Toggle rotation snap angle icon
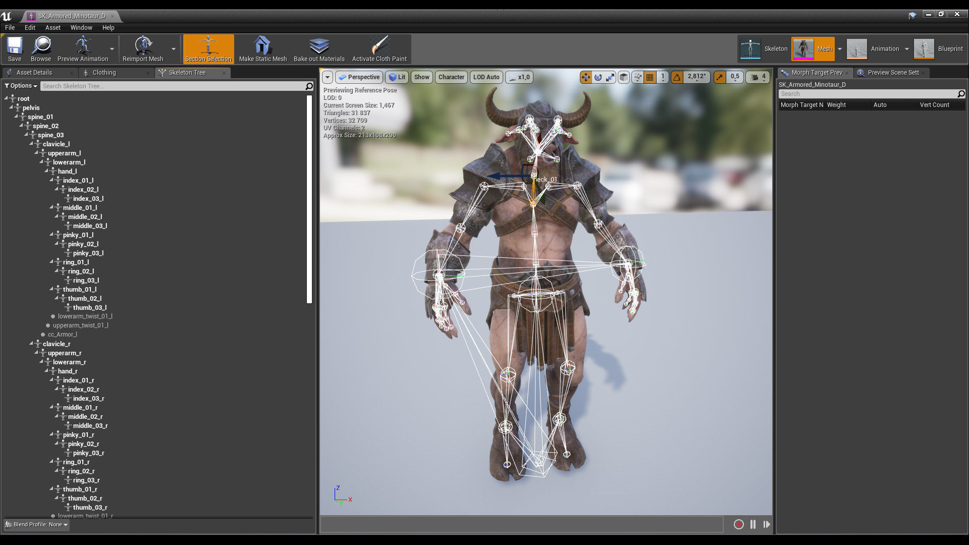Viewport: 969px width, 545px height. point(677,77)
